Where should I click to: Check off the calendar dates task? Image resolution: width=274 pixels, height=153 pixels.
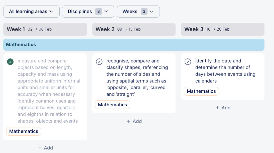click(188, 61)
